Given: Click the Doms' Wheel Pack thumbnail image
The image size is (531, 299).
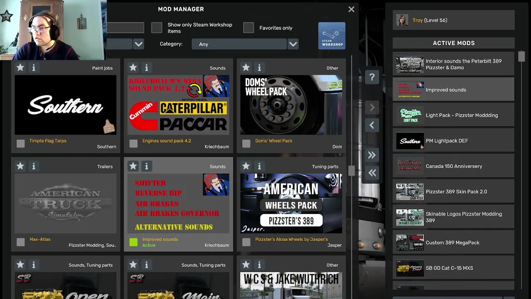Looking at the screenshot, I should (291, 105).
